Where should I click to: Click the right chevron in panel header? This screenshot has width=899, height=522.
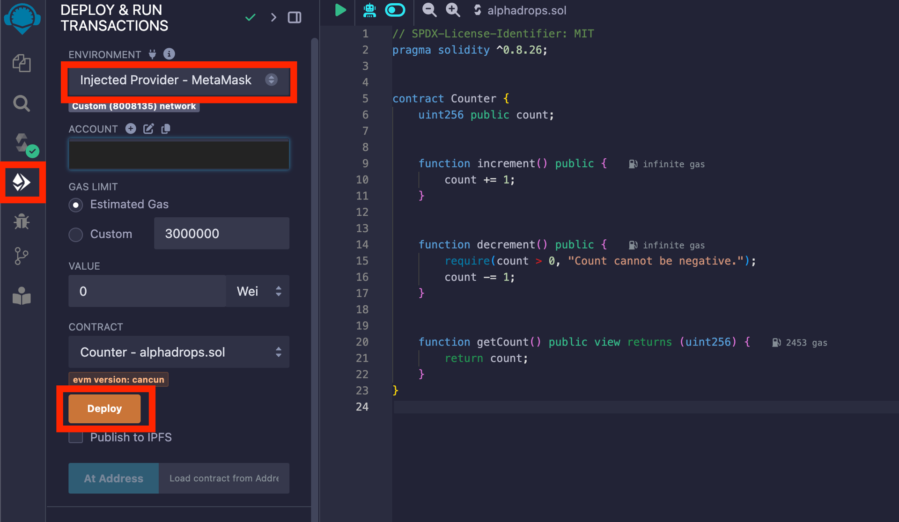point(273,17)
